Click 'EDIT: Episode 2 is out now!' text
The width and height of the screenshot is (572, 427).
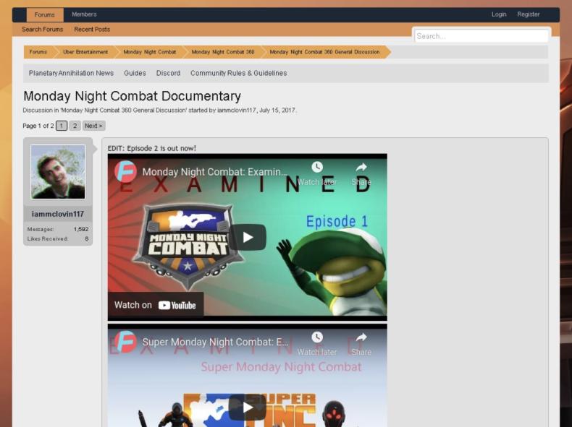tap(152, 148)
